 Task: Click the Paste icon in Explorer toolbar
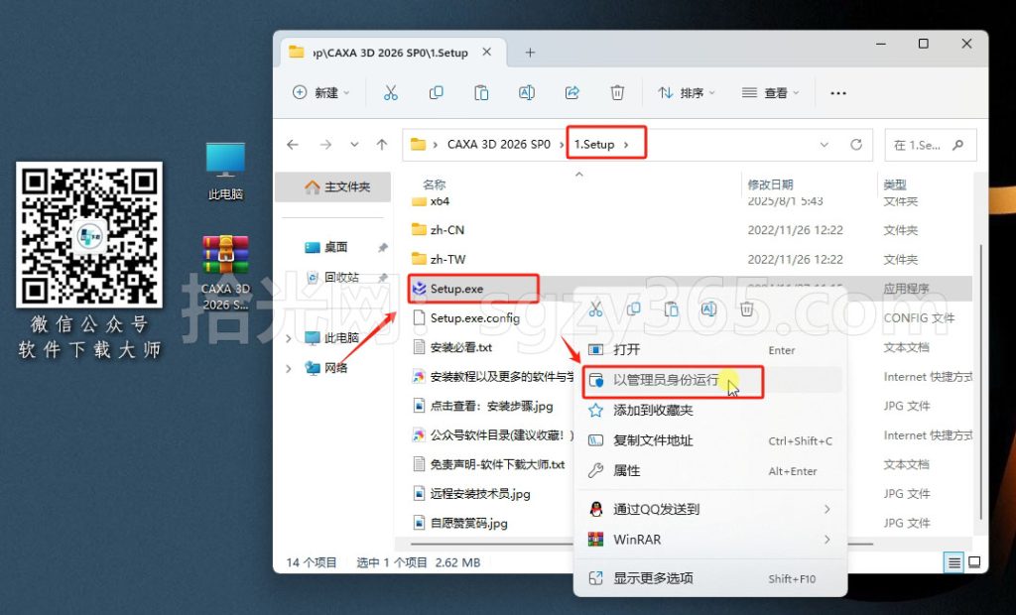point(481,92)
